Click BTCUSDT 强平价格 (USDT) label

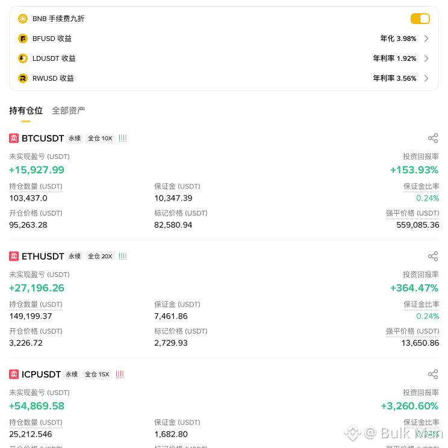click(412, 213)
